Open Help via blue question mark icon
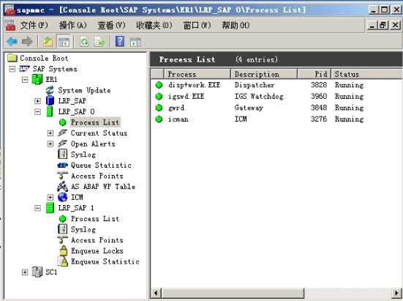Image resolution: width=403 pixels, height=301 pixels. click(x=120, y=42)
